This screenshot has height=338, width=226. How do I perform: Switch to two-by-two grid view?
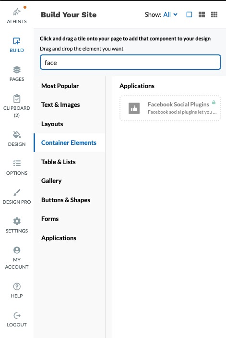pyautogui.click(x=202, y=14)
